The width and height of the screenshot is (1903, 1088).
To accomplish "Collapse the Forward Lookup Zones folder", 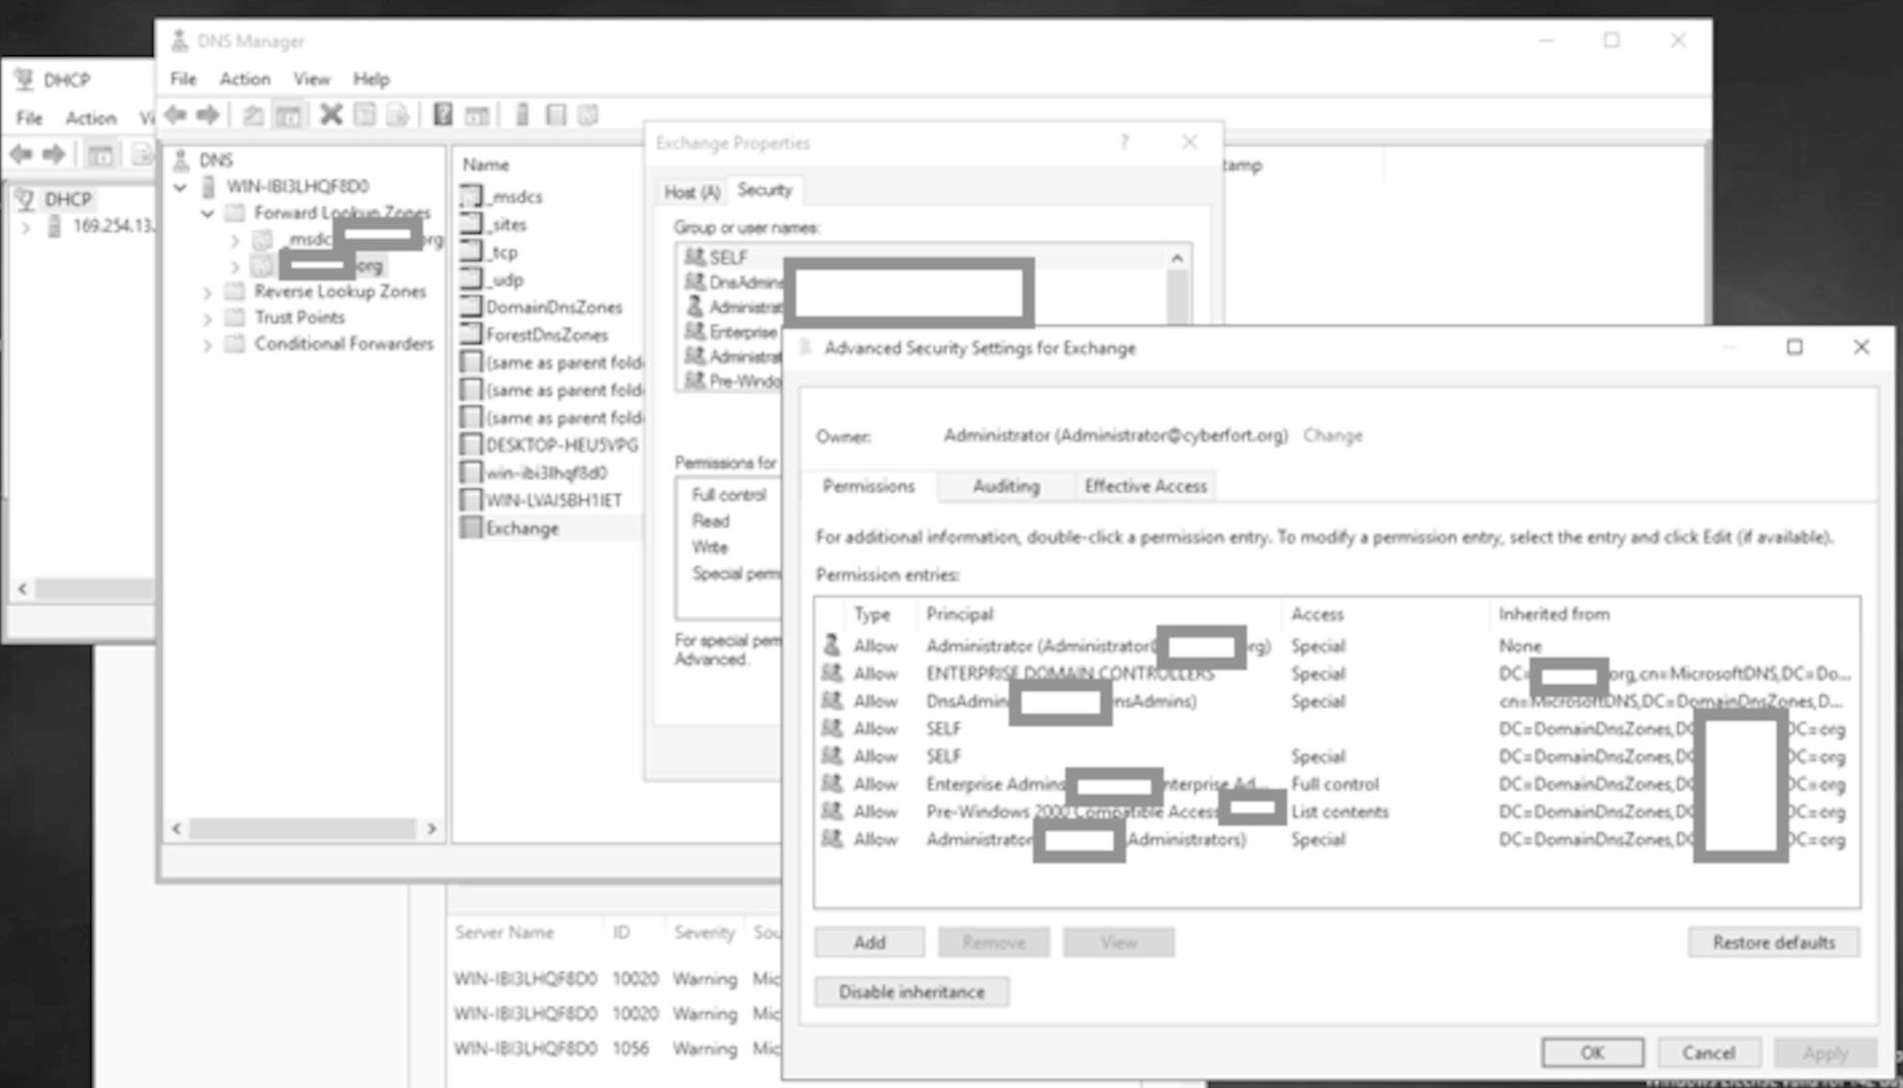I will [x=208, y=213].
